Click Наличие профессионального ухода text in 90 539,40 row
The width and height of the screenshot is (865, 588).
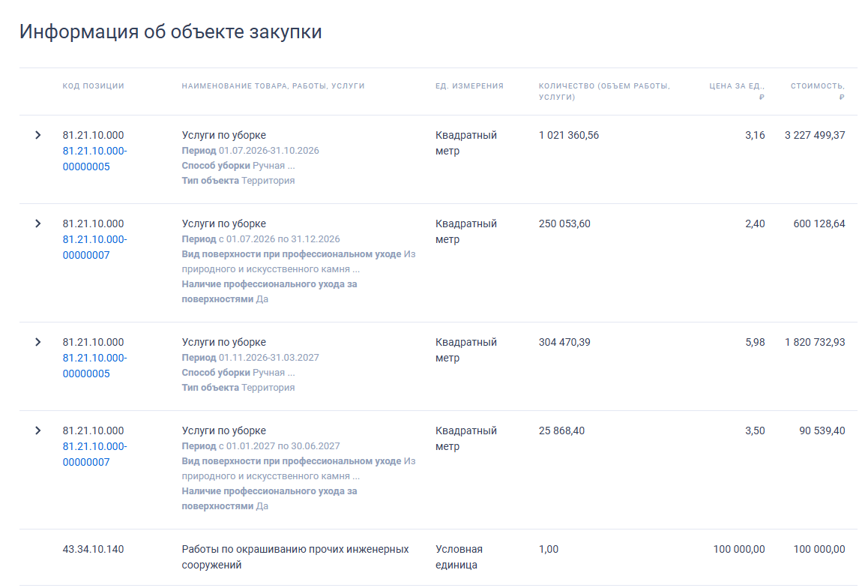click(x=269, y=499)
